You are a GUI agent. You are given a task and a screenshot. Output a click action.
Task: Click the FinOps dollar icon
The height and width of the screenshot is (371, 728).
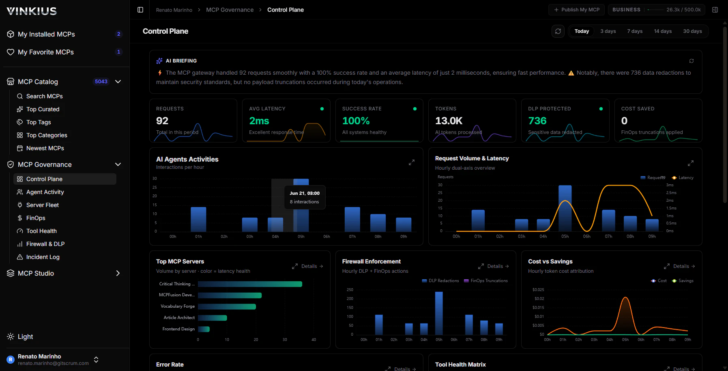tap(19, 218)
